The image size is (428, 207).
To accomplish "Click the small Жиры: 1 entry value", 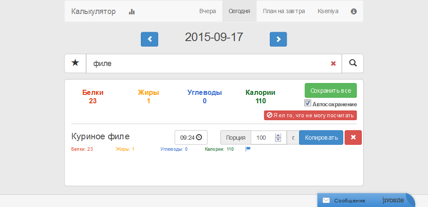I will click(x=125, y=149).
